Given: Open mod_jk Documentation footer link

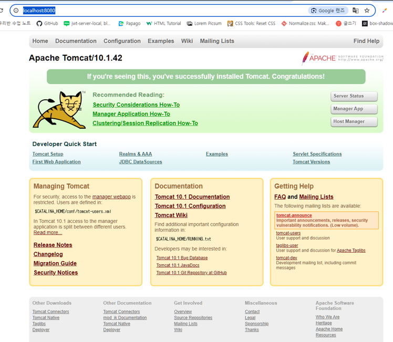Looking at the screenshot, I should 125,318.
